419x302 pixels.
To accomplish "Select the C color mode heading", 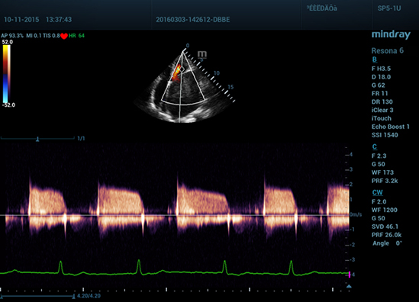I will click(375, 147).
